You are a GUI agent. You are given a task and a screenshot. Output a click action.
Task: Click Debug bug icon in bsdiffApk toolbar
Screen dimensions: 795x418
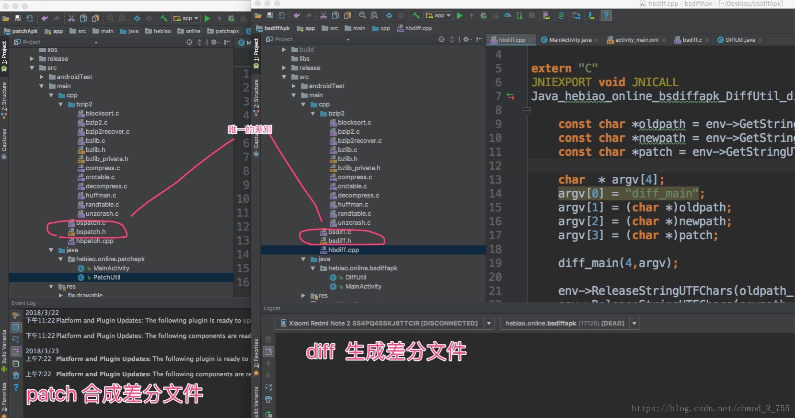pyautogui.click(x=483, y=16)
